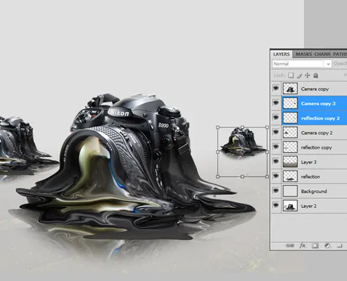Switch to the Masks tab
347x281 pixels.
pos(304,54)
